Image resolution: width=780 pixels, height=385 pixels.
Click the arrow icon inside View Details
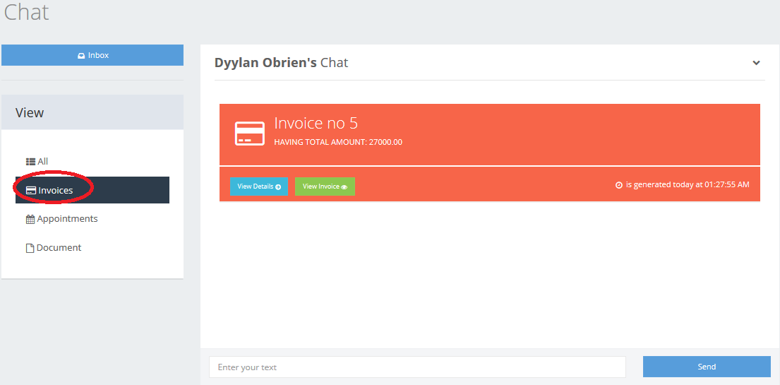click(x=278, y=187)
